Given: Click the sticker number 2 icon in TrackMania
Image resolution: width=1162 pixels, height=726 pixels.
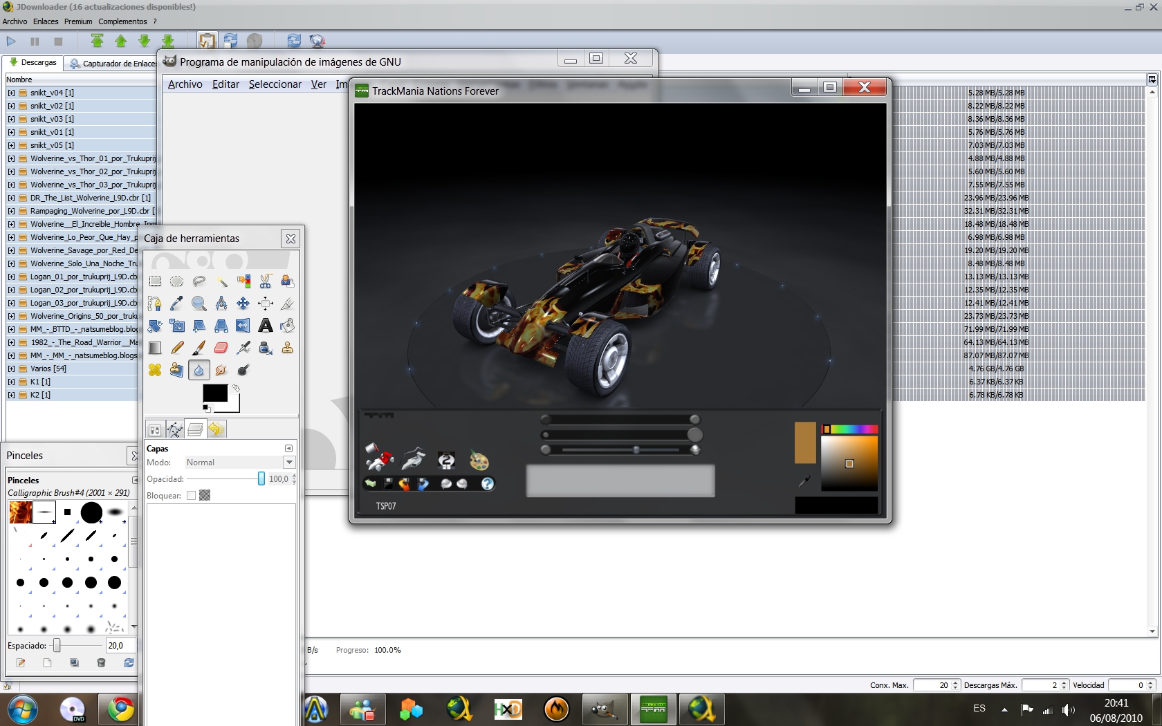Looking at the screenshot, I should click(447, 460).
